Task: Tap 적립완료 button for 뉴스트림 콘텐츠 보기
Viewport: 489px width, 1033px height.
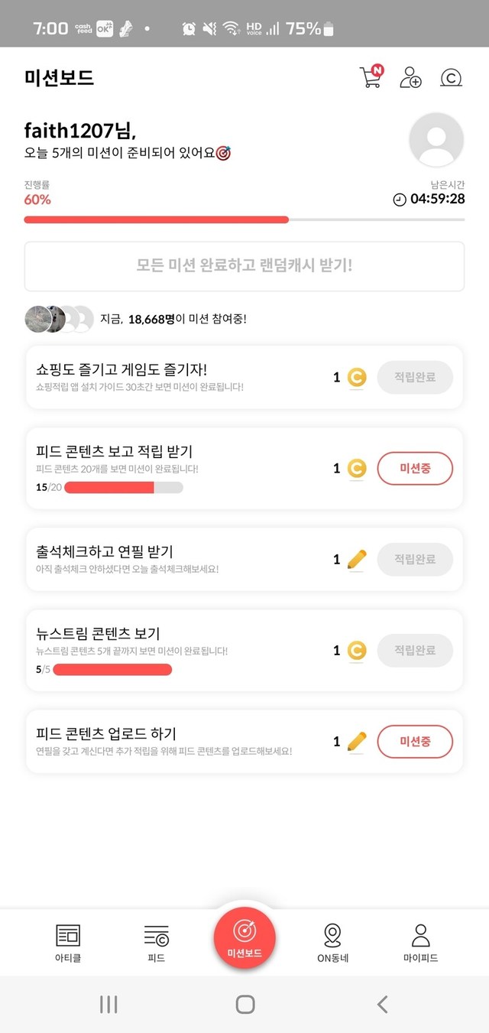Action: pos(415,651)
